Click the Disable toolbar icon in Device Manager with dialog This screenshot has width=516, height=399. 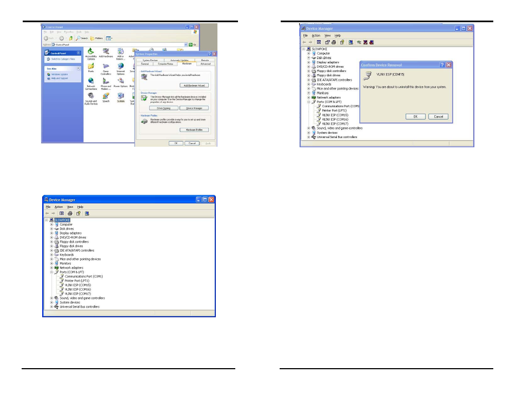(x=372, y=42)
